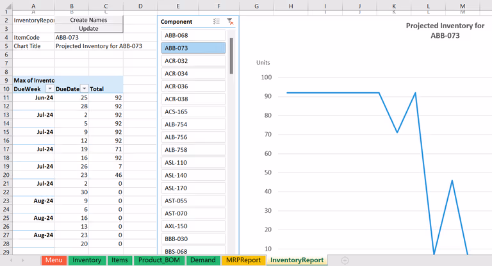
Task: Add a new sheet with plus icon
Action: 345,260
